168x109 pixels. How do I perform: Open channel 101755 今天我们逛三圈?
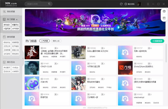[x=79, y=68]
